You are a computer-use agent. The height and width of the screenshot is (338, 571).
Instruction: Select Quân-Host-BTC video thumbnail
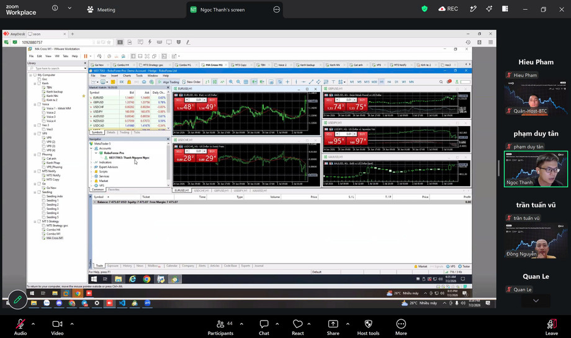point(536,98)
